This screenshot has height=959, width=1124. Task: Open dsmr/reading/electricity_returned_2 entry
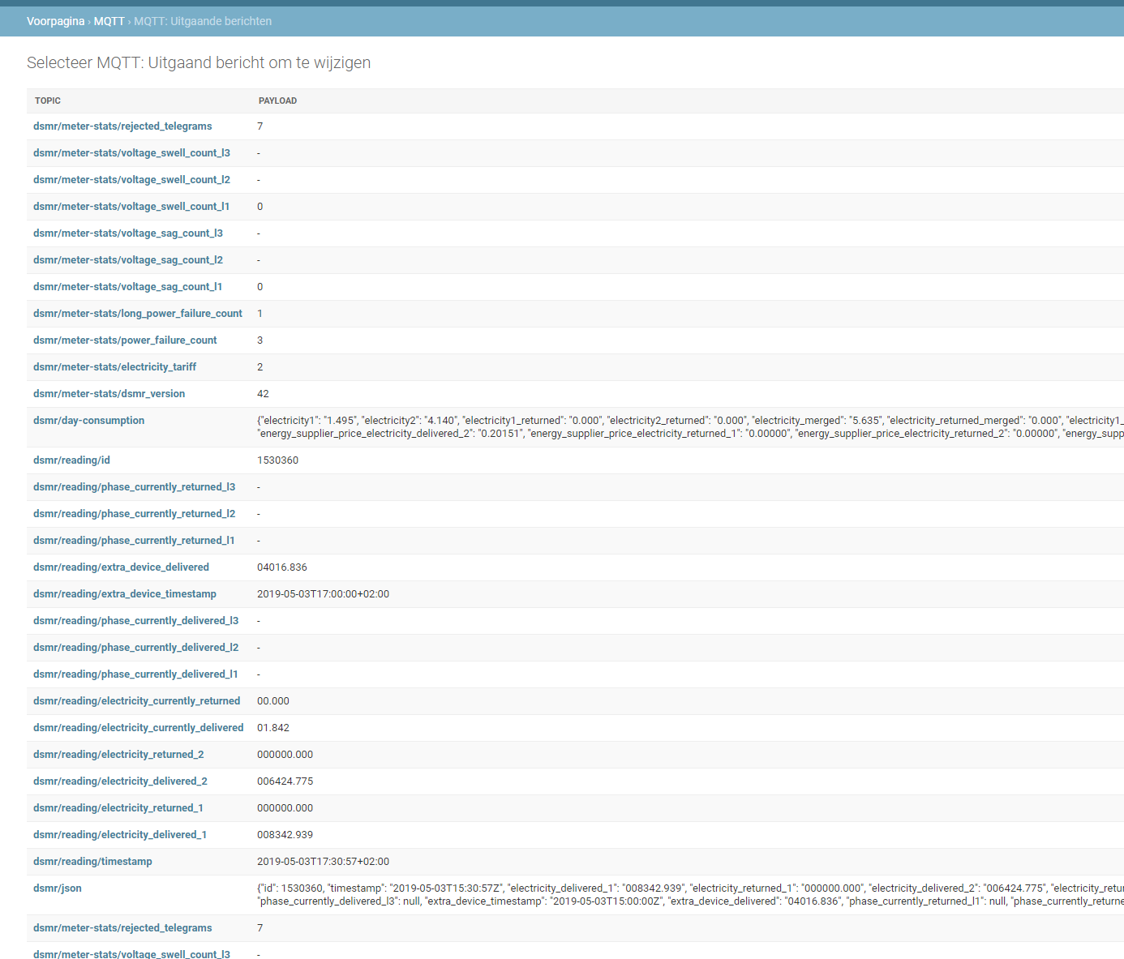118,755
